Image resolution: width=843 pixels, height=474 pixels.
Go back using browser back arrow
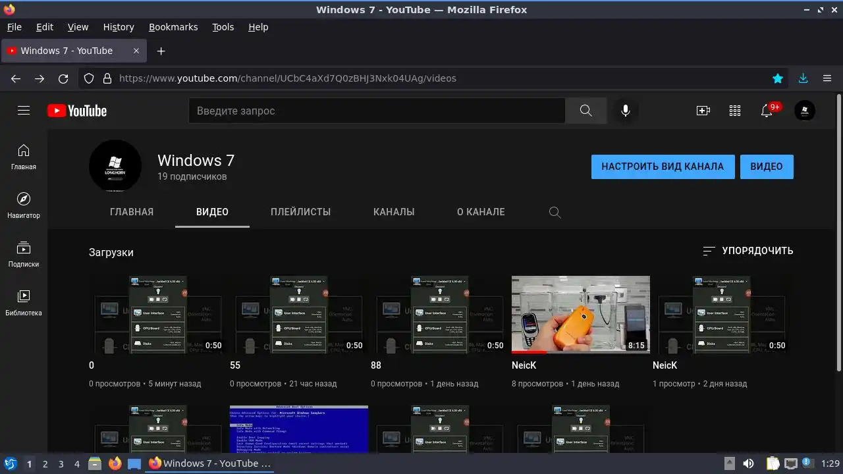[16, 78]
